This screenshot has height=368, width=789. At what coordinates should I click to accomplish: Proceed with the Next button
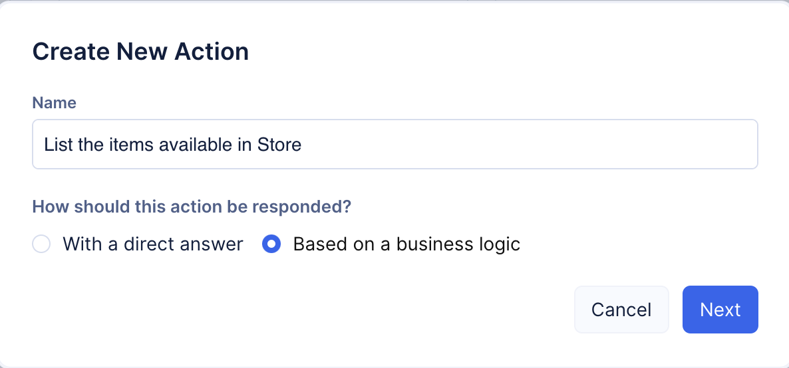click(720, 310)
